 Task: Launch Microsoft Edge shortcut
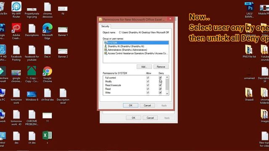coord(47,31)
